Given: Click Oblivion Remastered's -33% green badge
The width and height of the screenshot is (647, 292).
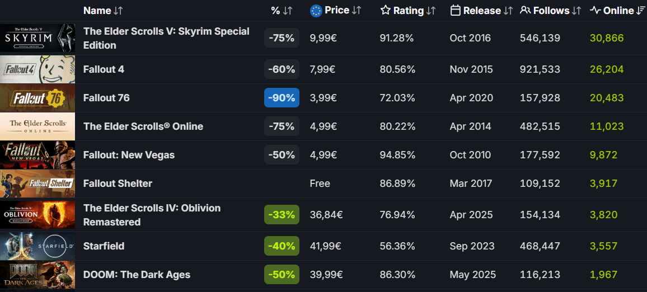Looking at the screenshot, I should (x=282, y=215).
